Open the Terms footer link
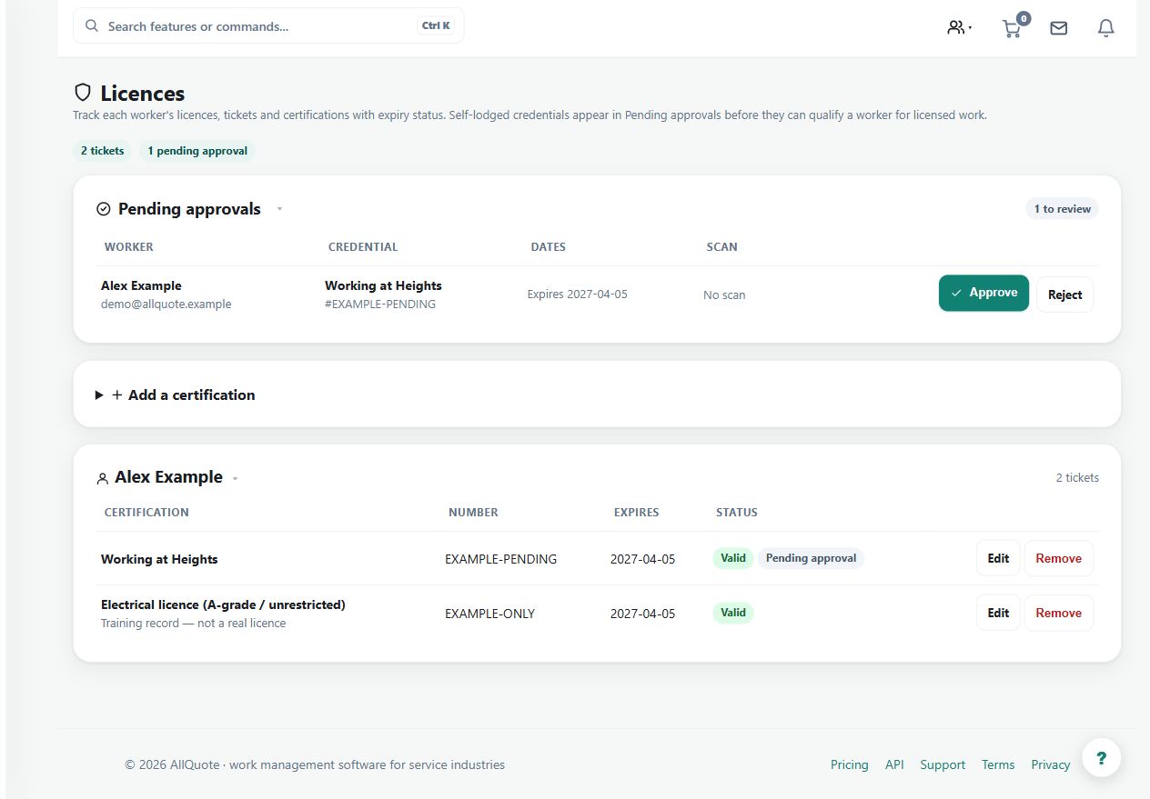 point(998,764)
